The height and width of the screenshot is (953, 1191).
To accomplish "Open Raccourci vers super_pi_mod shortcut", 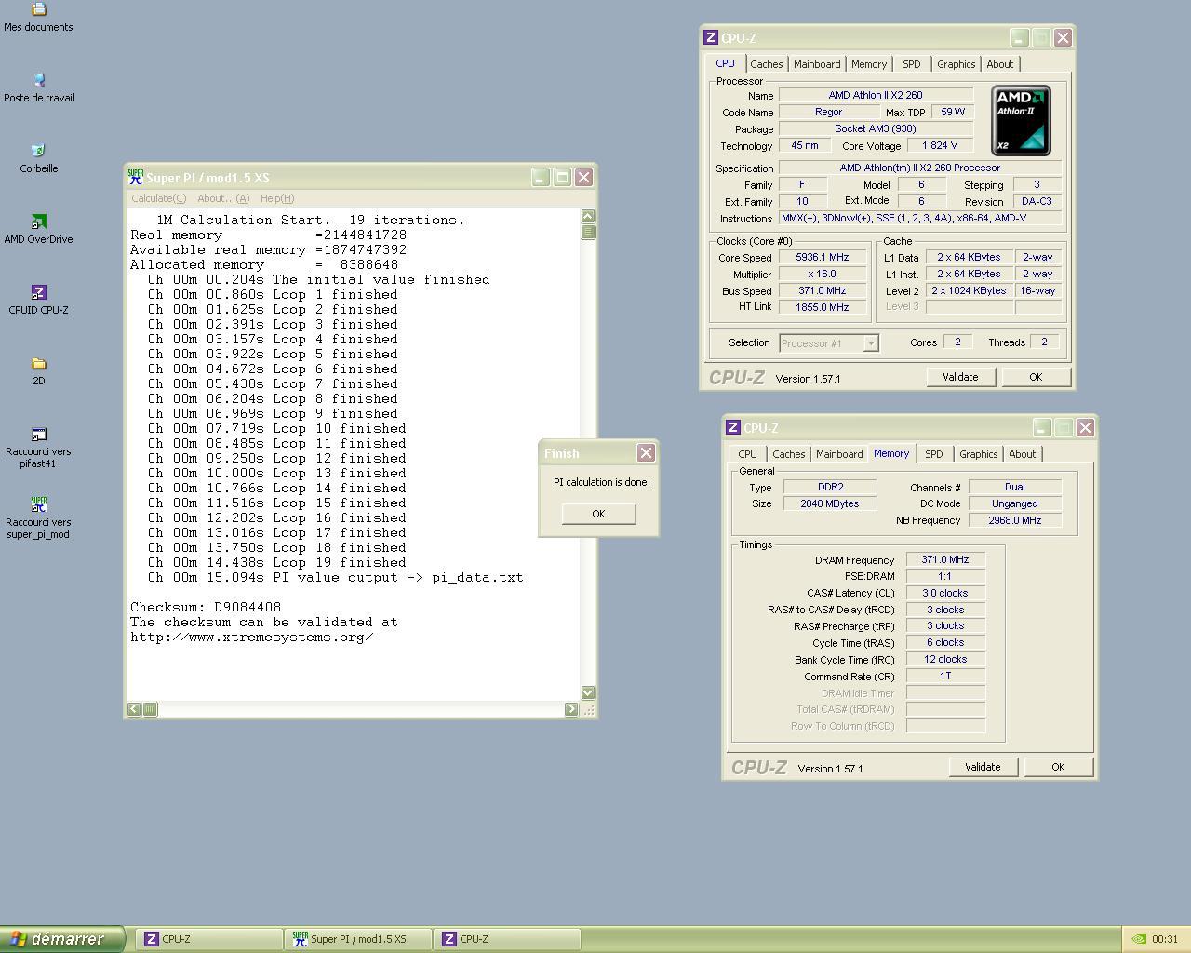I will [38, 517].
